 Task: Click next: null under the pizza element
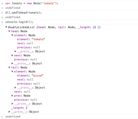[x=25, y=80]
